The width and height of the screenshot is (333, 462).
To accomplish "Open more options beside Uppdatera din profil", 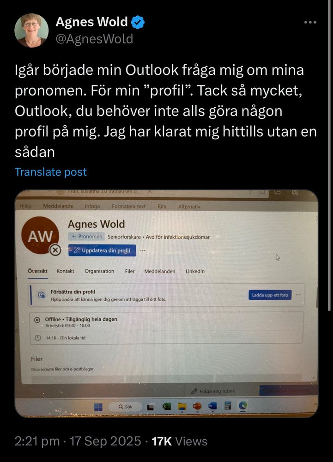I will pos(143,251).
